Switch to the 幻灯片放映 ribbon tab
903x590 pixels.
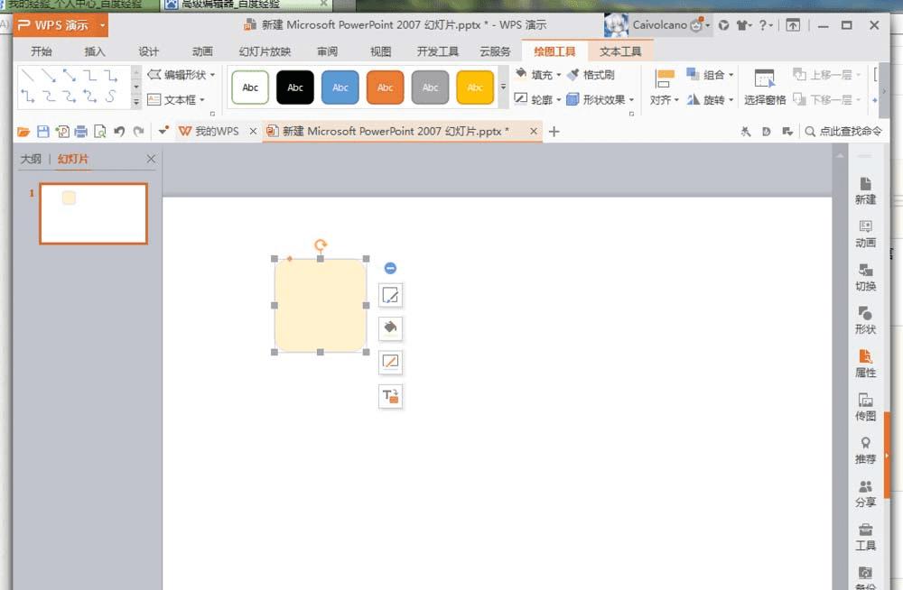(x=265, y=51)
